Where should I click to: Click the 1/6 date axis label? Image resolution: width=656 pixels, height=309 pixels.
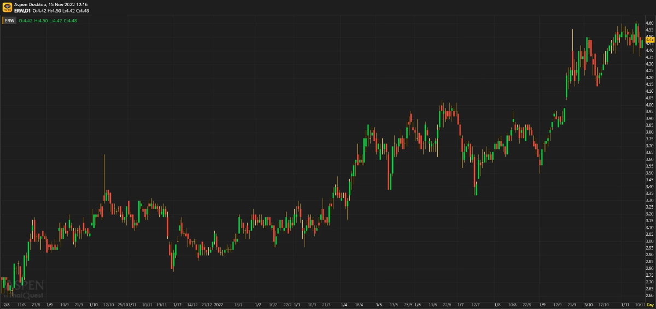pyautogui.click(x=418, y=305)
